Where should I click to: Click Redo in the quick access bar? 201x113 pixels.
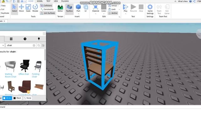[x=11, y=1]
